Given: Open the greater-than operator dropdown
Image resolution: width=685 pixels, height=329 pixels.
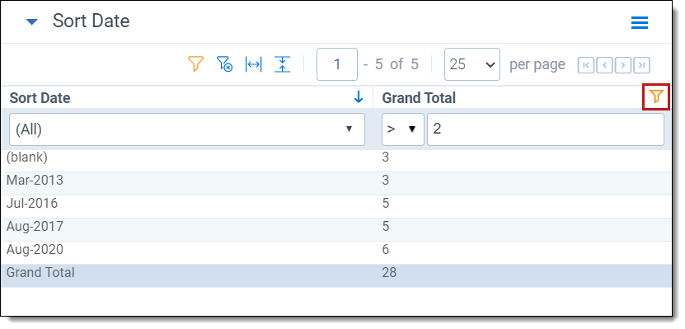Looking at the screenshot, I should tap(403, 129).
